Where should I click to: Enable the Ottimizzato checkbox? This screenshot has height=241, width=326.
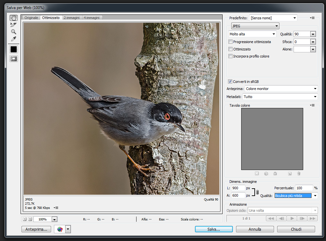[x=230, y=49]
